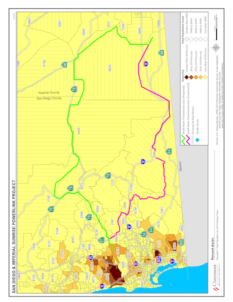Image resolution: width=233 pixels, height=302 pixels.
Task: Click the Total Population Count legend heading
Action: [183, 29]
